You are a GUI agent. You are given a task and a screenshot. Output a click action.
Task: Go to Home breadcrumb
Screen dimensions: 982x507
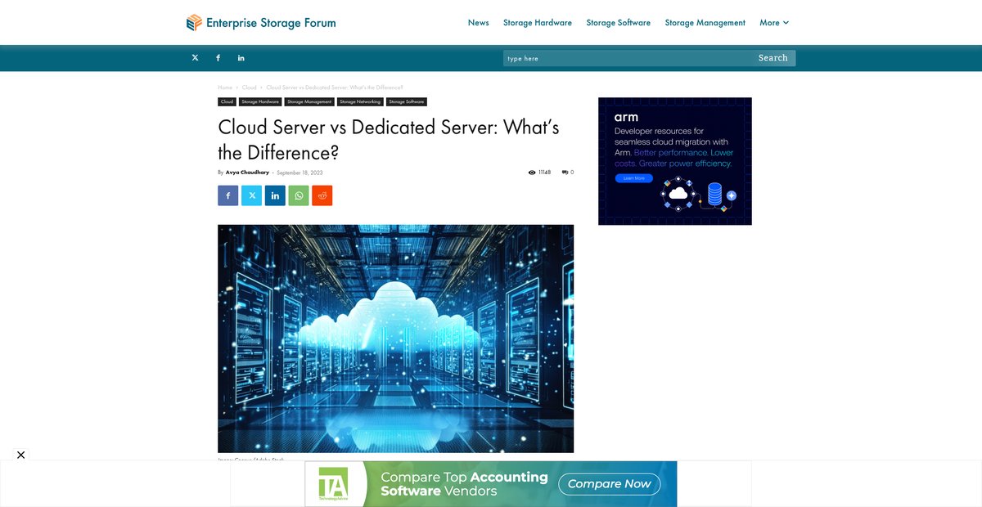(x=225, y=87)
